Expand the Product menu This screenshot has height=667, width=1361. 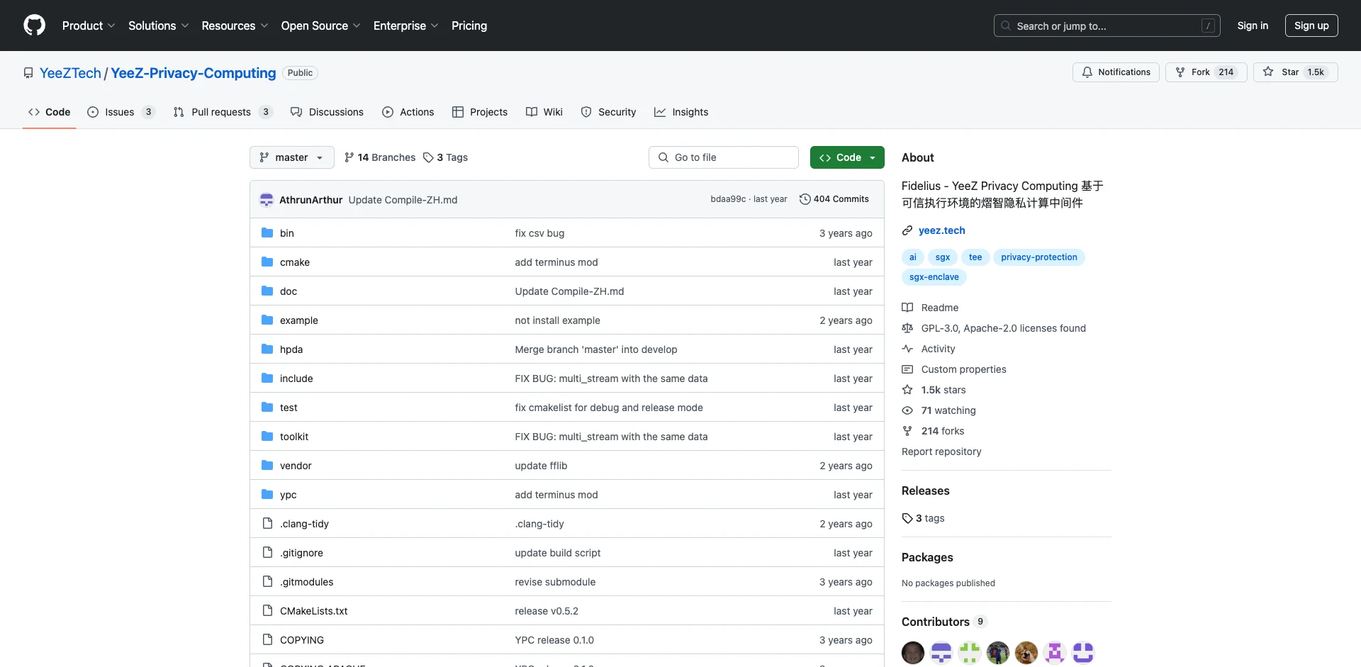pyautogui.click(x=89, y=26)
